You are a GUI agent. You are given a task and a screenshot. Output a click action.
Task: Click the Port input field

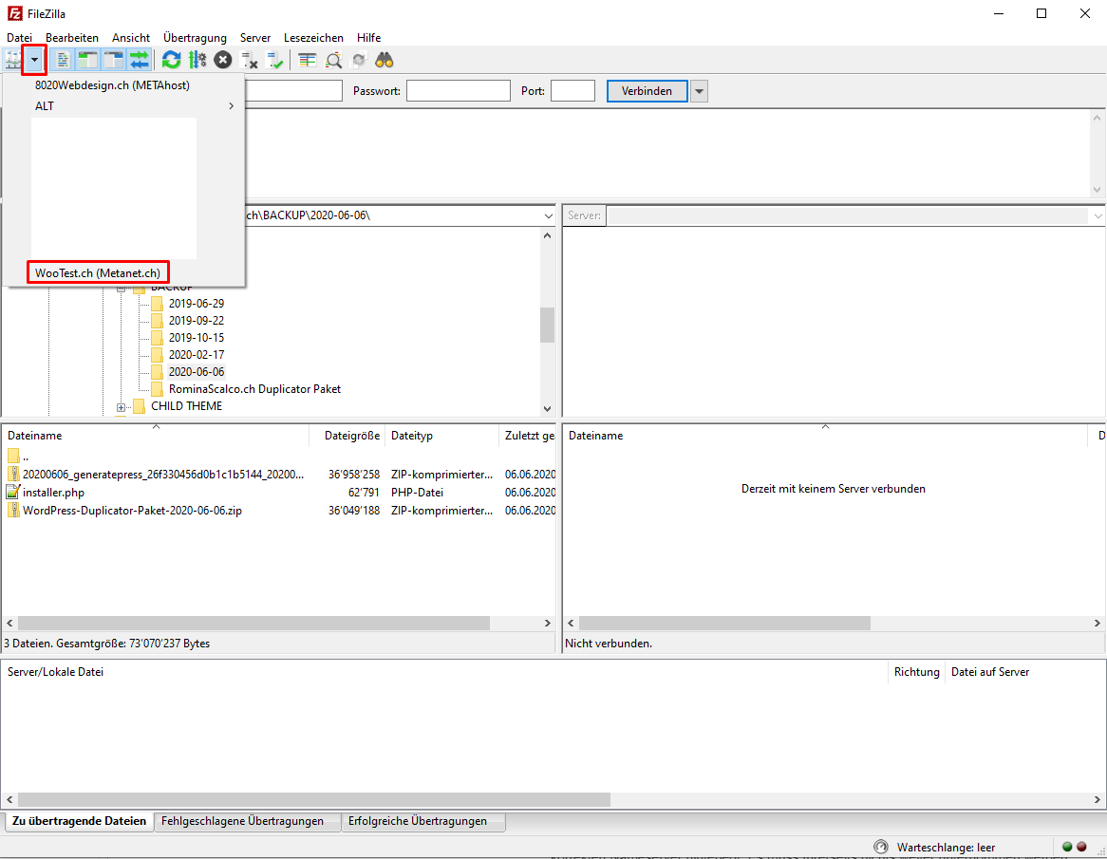tap(572, 91)
